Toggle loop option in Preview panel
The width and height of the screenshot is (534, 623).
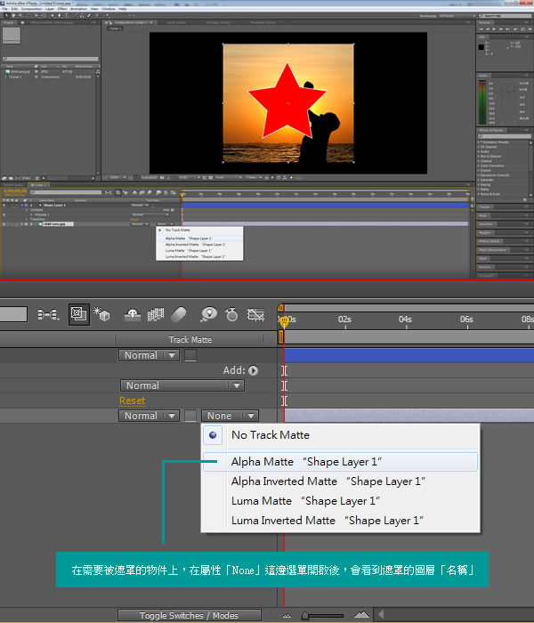(522, 29)
